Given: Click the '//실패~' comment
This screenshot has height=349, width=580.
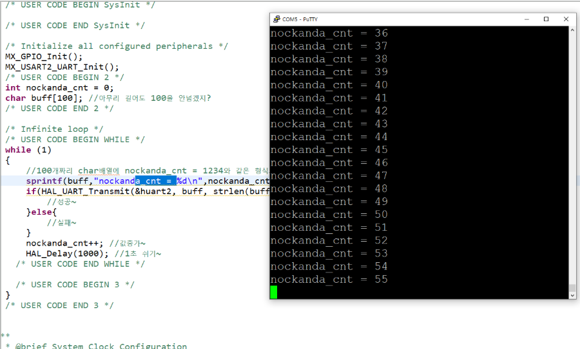Looking at the screenshot, I should (x=61, y=222).
